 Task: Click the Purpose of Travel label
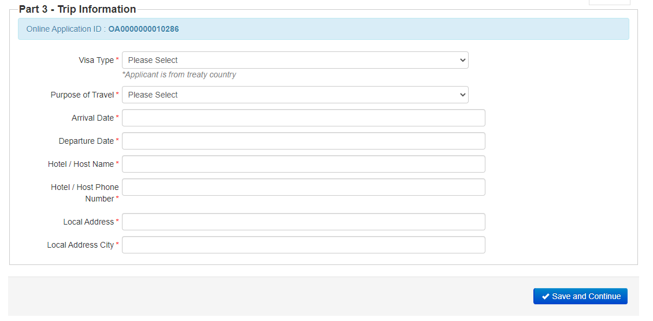pyautogui.click(x=82, y=95)
